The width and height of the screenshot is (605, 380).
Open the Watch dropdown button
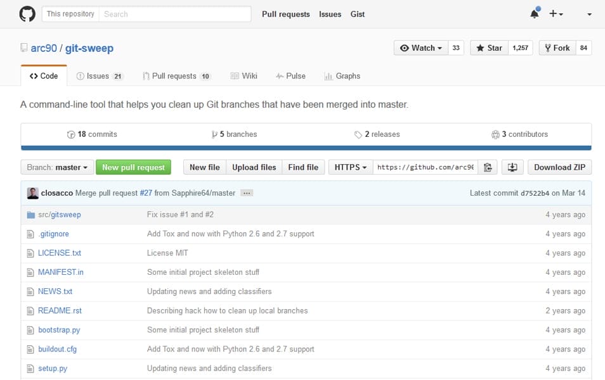coord(421,47)
